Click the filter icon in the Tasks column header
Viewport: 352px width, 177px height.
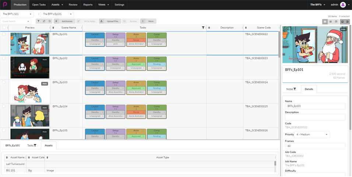[203, 28]
